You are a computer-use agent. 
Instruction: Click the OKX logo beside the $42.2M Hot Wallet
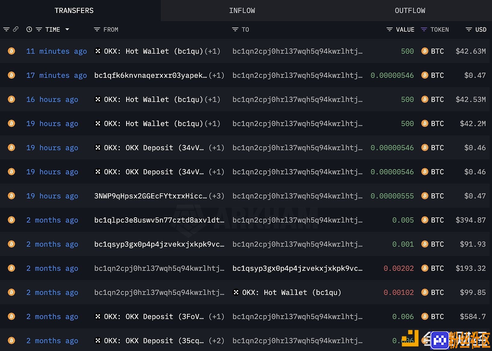click(x=98, y=123)
